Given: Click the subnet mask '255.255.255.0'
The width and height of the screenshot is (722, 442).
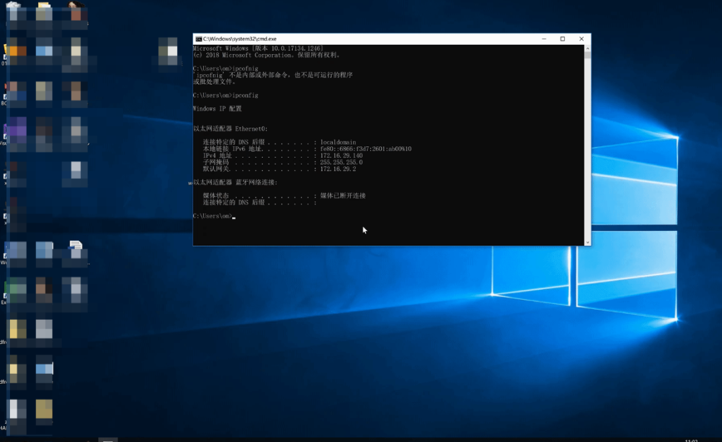Looking at the screenshot, I should coord(342,162).
